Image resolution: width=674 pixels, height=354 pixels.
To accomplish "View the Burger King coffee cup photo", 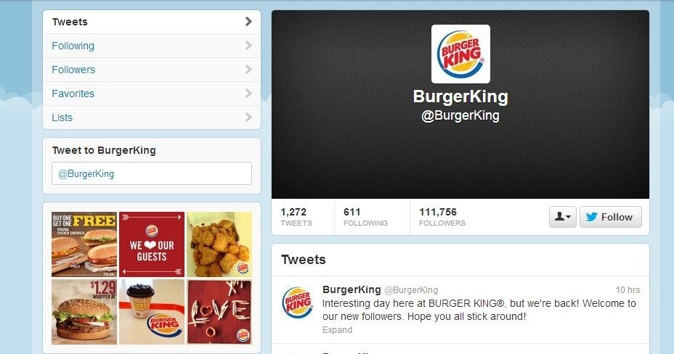I will [152, 312].
